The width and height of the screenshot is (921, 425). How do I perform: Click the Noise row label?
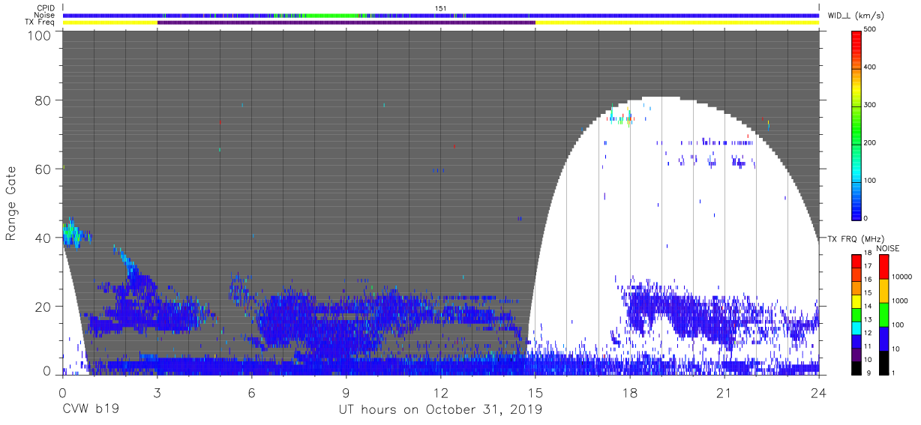point(45,15)
